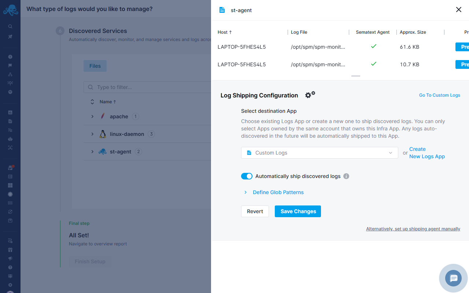Click the info icon beside the auto-ship toggle
This screenshot has height=293, width=469.
point(346,176)
